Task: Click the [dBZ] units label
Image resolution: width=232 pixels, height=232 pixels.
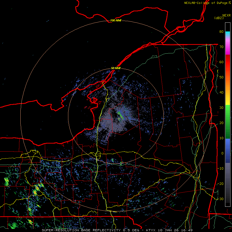Action: [219, 18]
